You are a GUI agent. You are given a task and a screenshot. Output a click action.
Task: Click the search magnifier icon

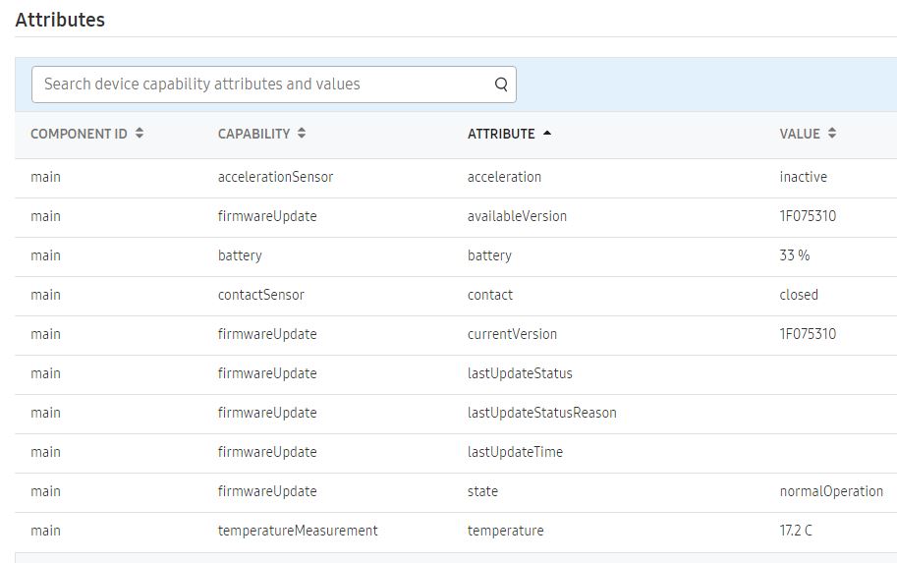[x=501, y=84]
